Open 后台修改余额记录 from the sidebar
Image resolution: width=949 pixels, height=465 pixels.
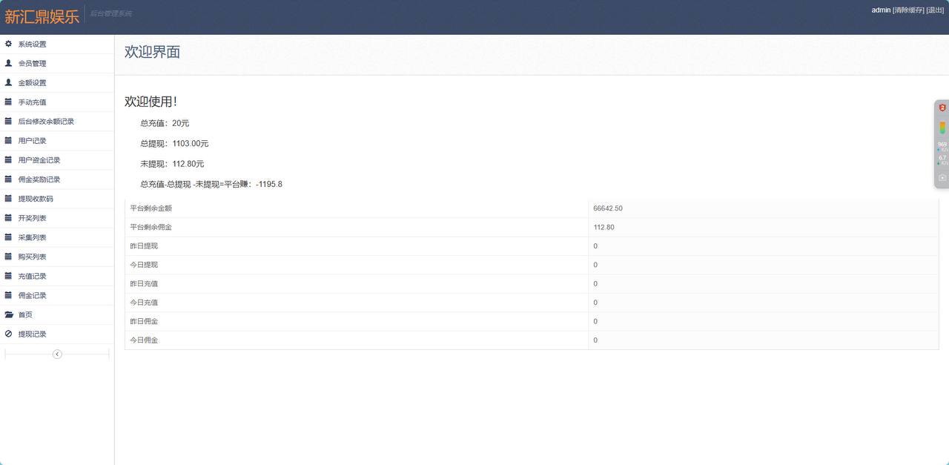46,122
